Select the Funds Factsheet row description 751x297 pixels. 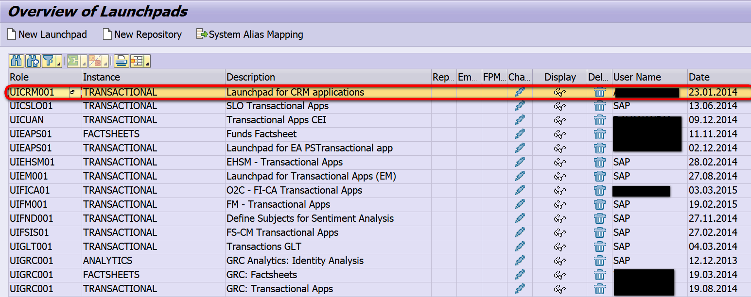[x=262, y=134]
